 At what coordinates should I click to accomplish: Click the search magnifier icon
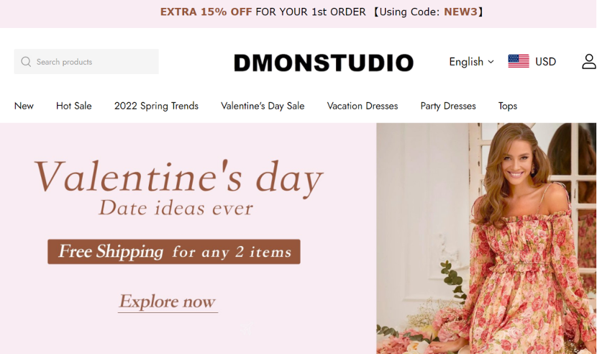pos(26,62)
